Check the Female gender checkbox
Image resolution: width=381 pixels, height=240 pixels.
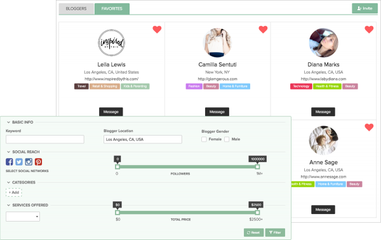click(204, 139)
